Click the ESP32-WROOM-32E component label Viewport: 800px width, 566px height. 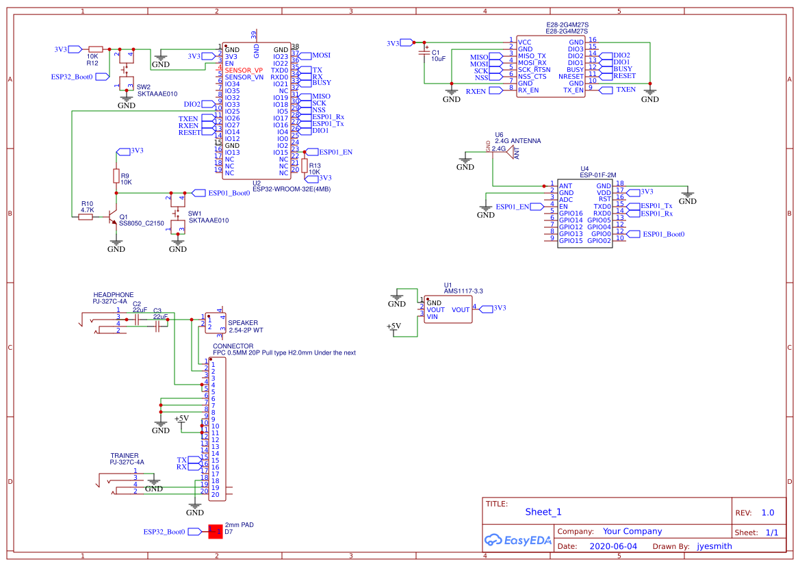[x=292, y=190]
